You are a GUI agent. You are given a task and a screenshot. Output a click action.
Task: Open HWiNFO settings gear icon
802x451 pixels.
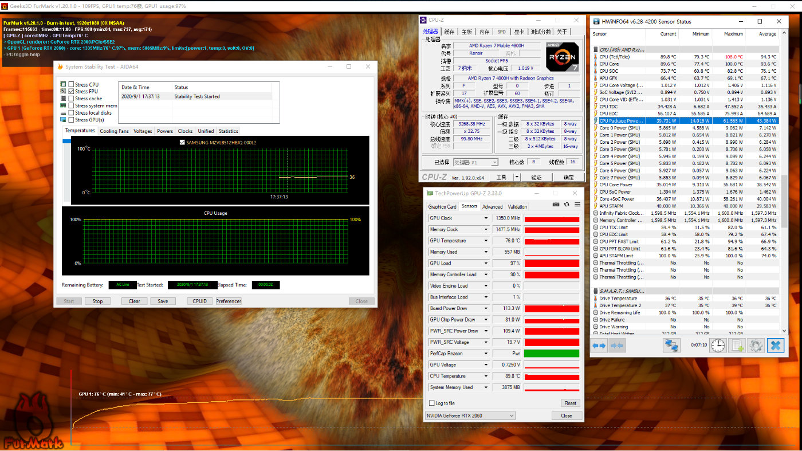coord(756,346)
